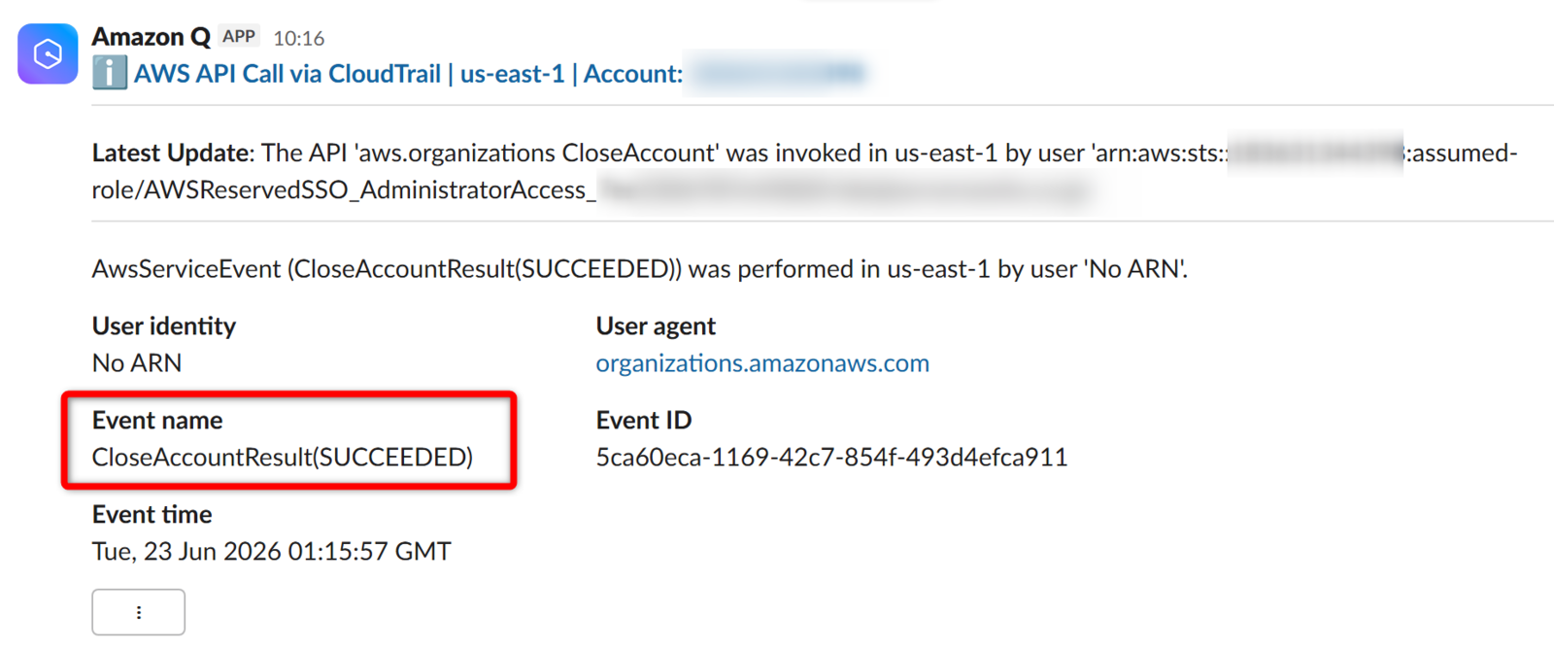Click the User identity No ARN value
Screen dimensions: 1554x650
pyautogui.click(x=137, y=362)
